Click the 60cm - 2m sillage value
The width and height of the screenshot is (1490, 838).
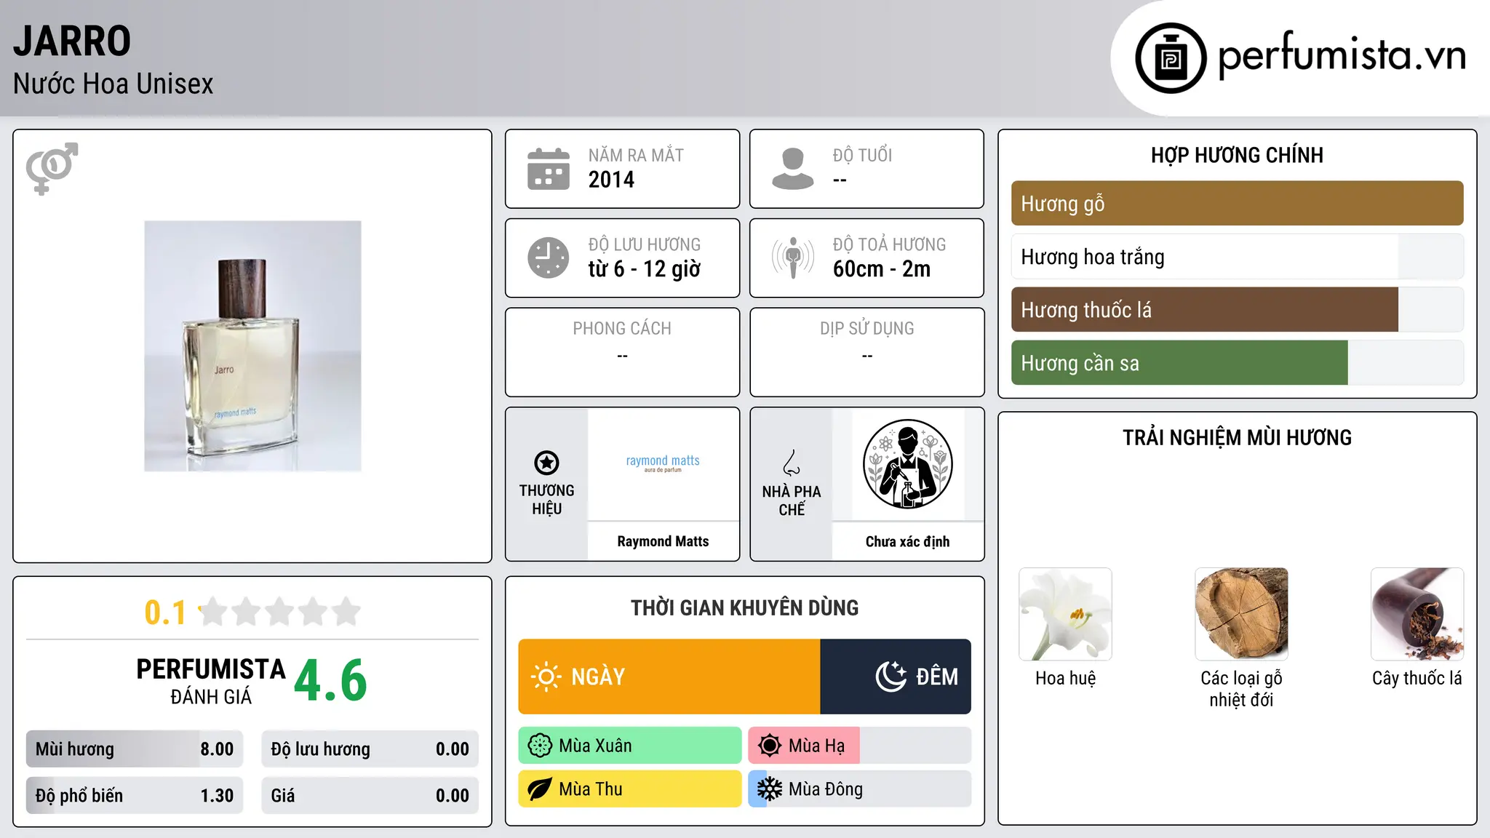tap(882, 269)
